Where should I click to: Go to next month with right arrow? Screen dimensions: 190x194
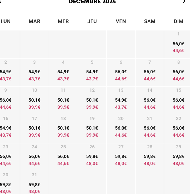pos(184,1)
